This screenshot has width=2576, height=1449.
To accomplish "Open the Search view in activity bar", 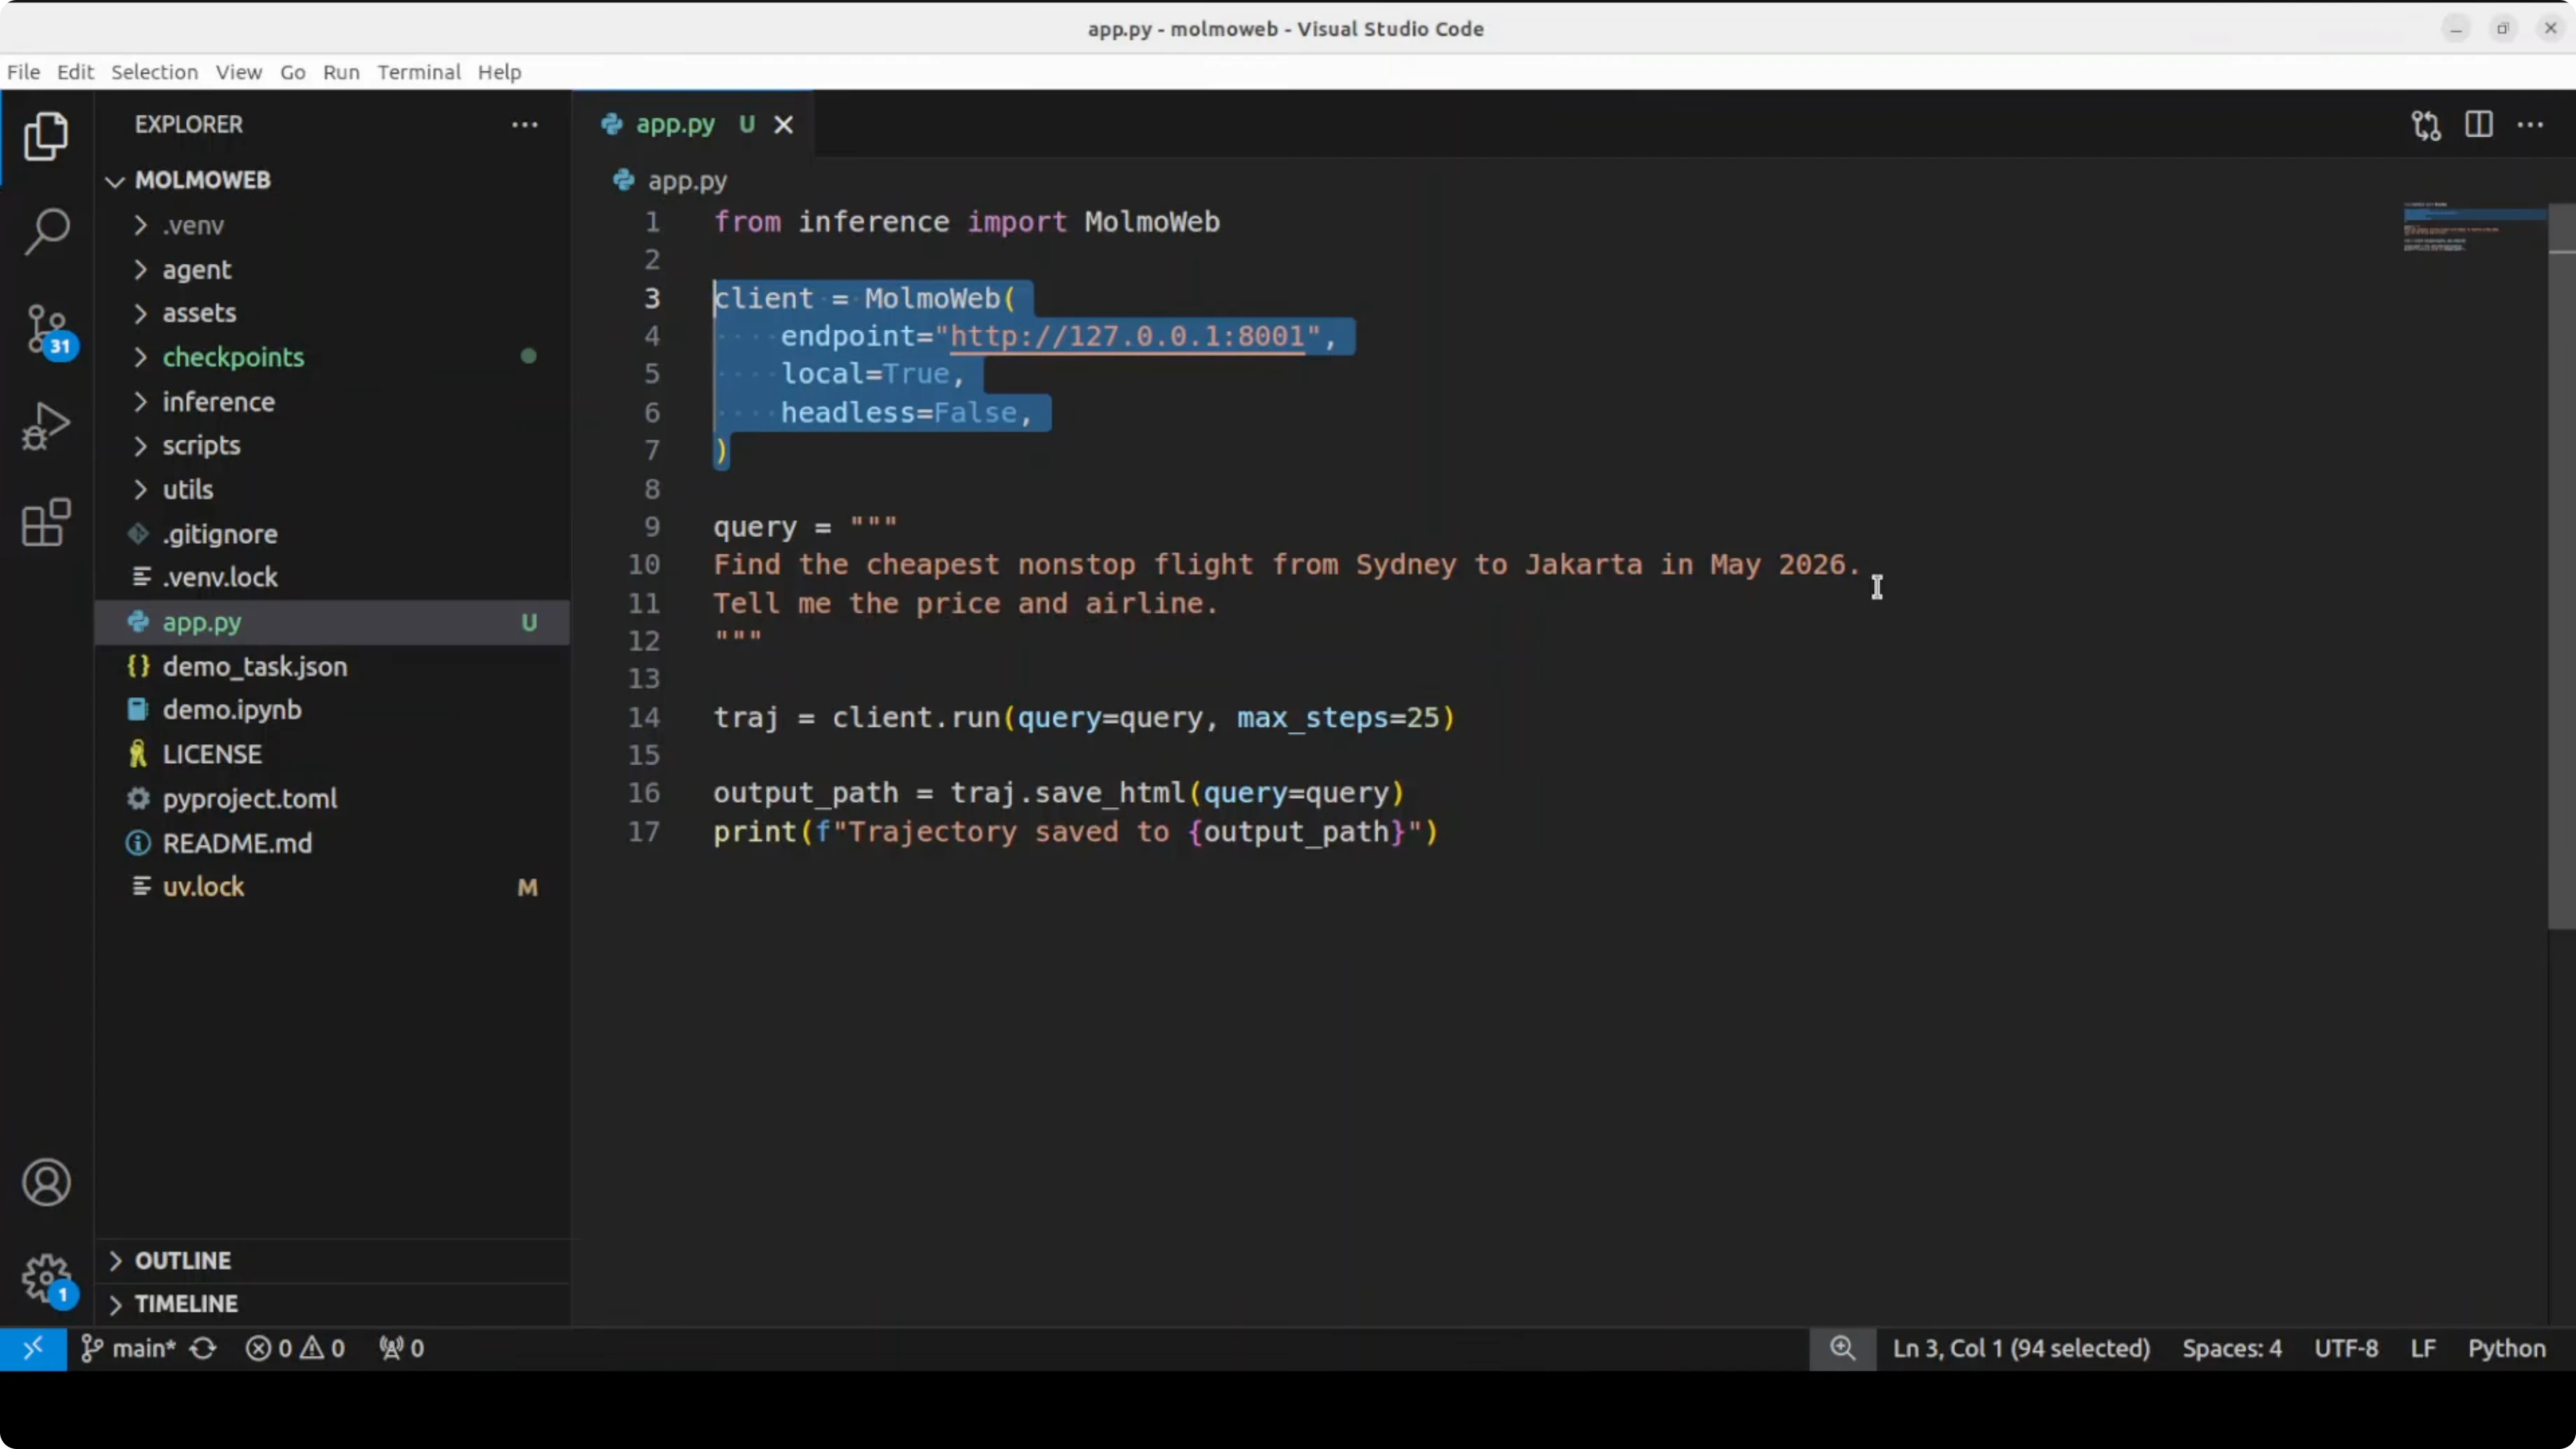I will [46, 232].
